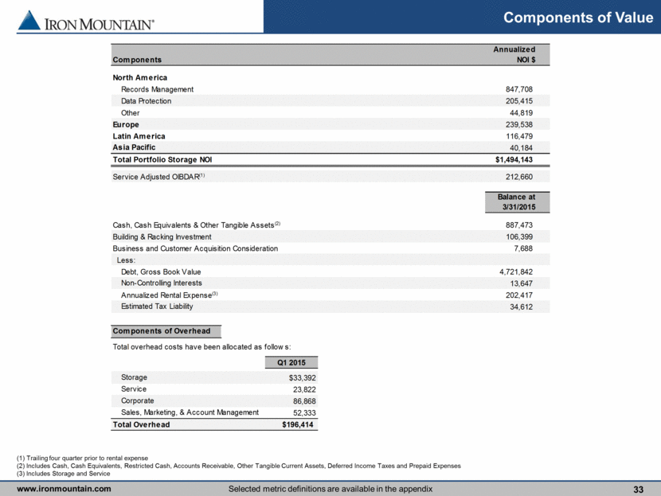
Task: Select Data Protection value 205,415
Action: click(x=519, y=101)
